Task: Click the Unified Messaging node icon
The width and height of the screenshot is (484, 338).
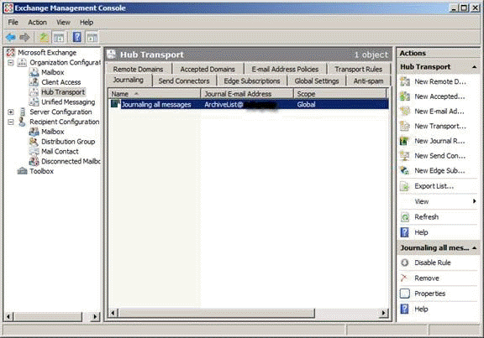Action: pos(34,102)
